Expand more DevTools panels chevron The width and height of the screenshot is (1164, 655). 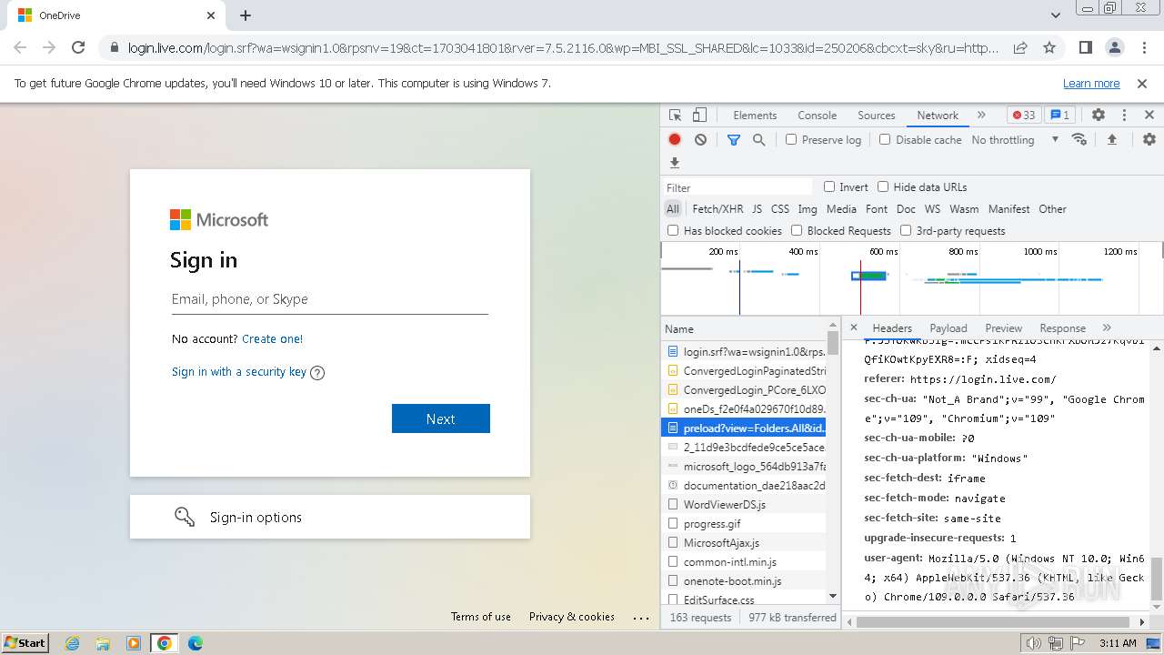point(981,116)
